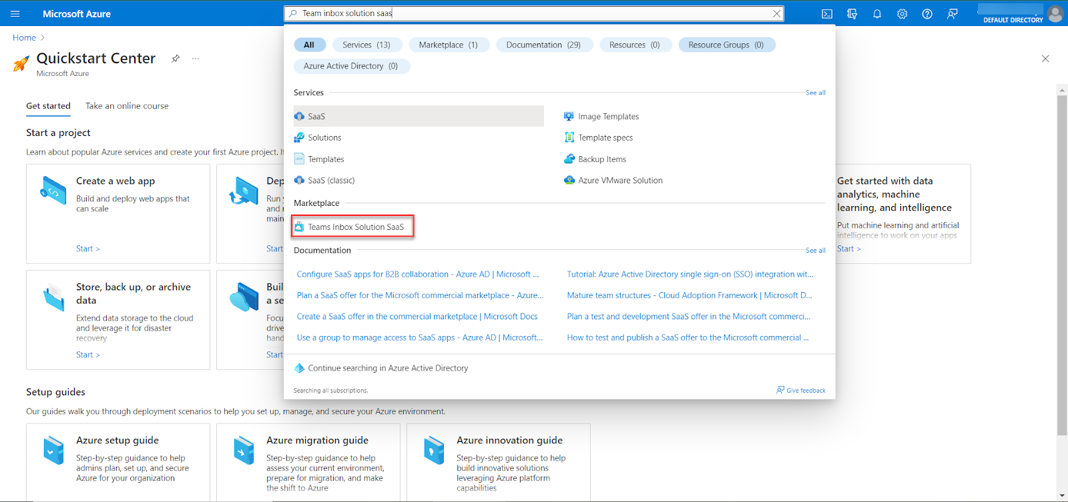Click the scrollbar down arrow
The height and width of the screenshot is (502, 1068).
click(1062, 497)
